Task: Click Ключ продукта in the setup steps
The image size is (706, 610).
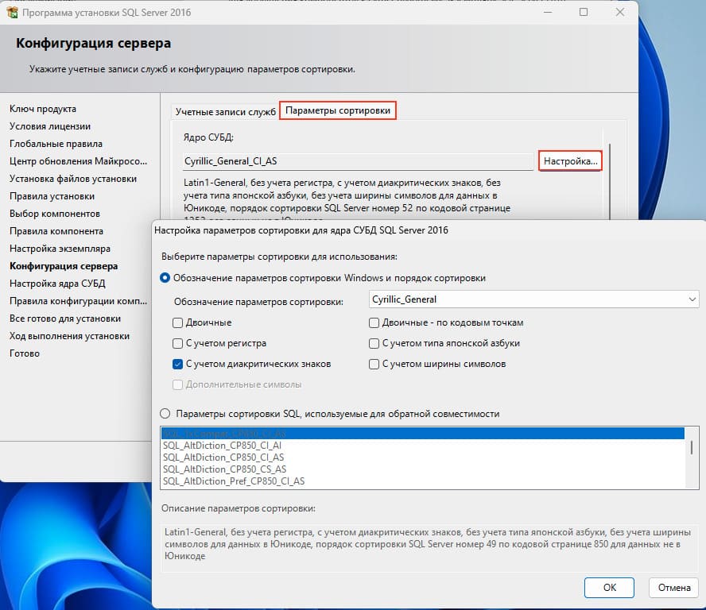Action: (x=43, y=109)
